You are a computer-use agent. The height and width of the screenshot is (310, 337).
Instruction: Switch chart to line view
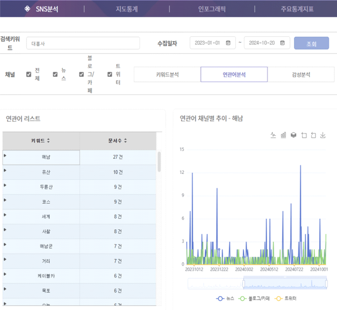273,135
